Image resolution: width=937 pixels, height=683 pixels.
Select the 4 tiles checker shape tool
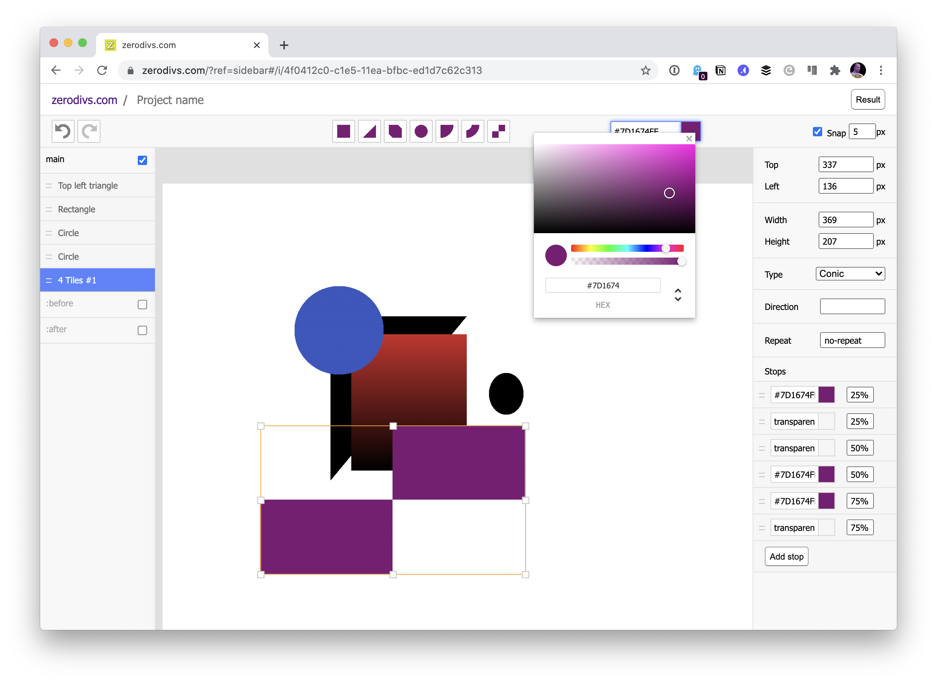point(499,132)
